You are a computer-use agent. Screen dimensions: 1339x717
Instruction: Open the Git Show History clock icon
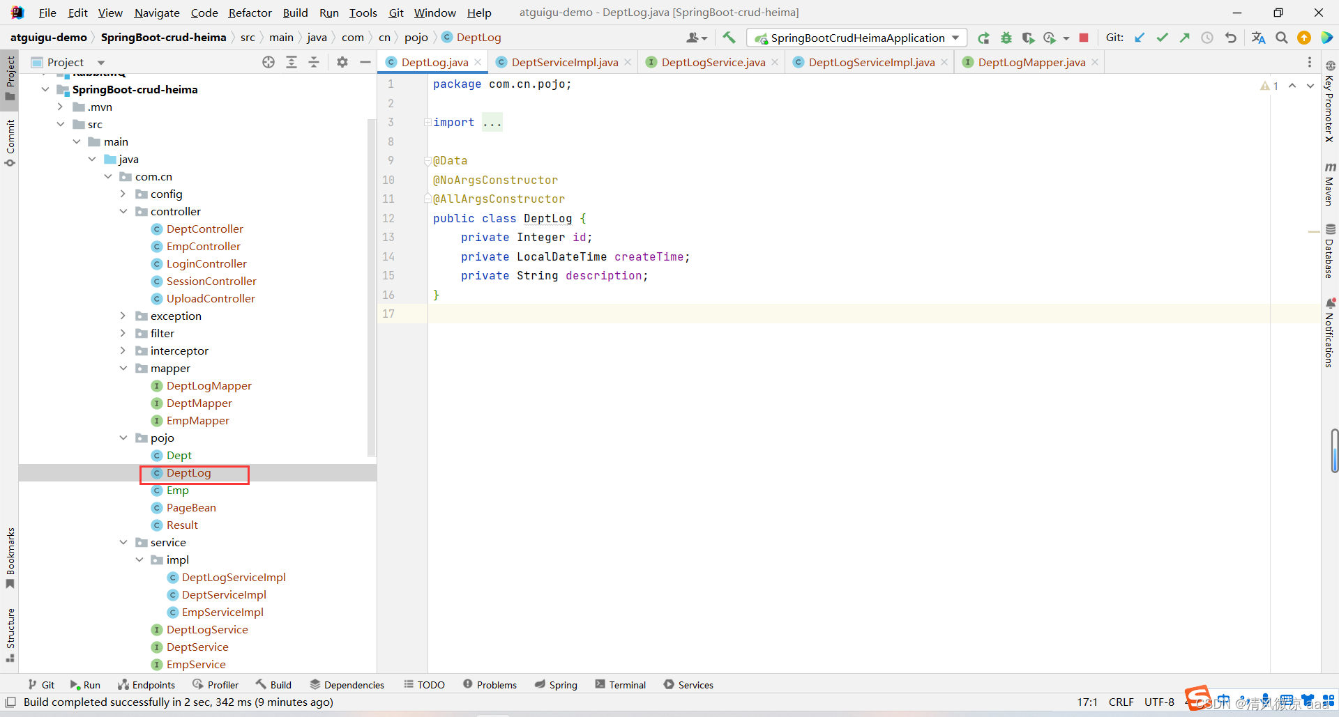[x=1207, y=38]
